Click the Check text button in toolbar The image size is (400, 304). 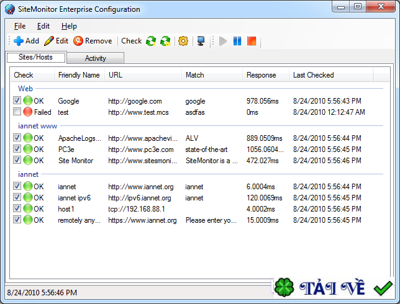point(132,41)
